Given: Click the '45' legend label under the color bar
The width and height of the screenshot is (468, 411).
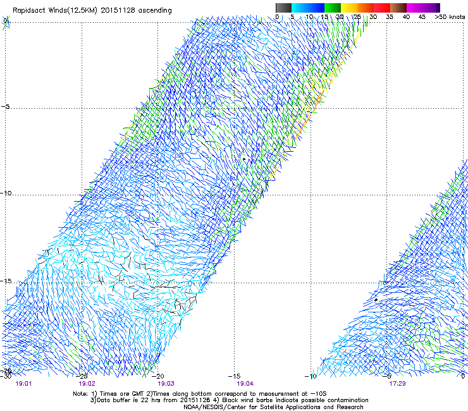Looking at the screenshot, I should [x=422, y=17].
